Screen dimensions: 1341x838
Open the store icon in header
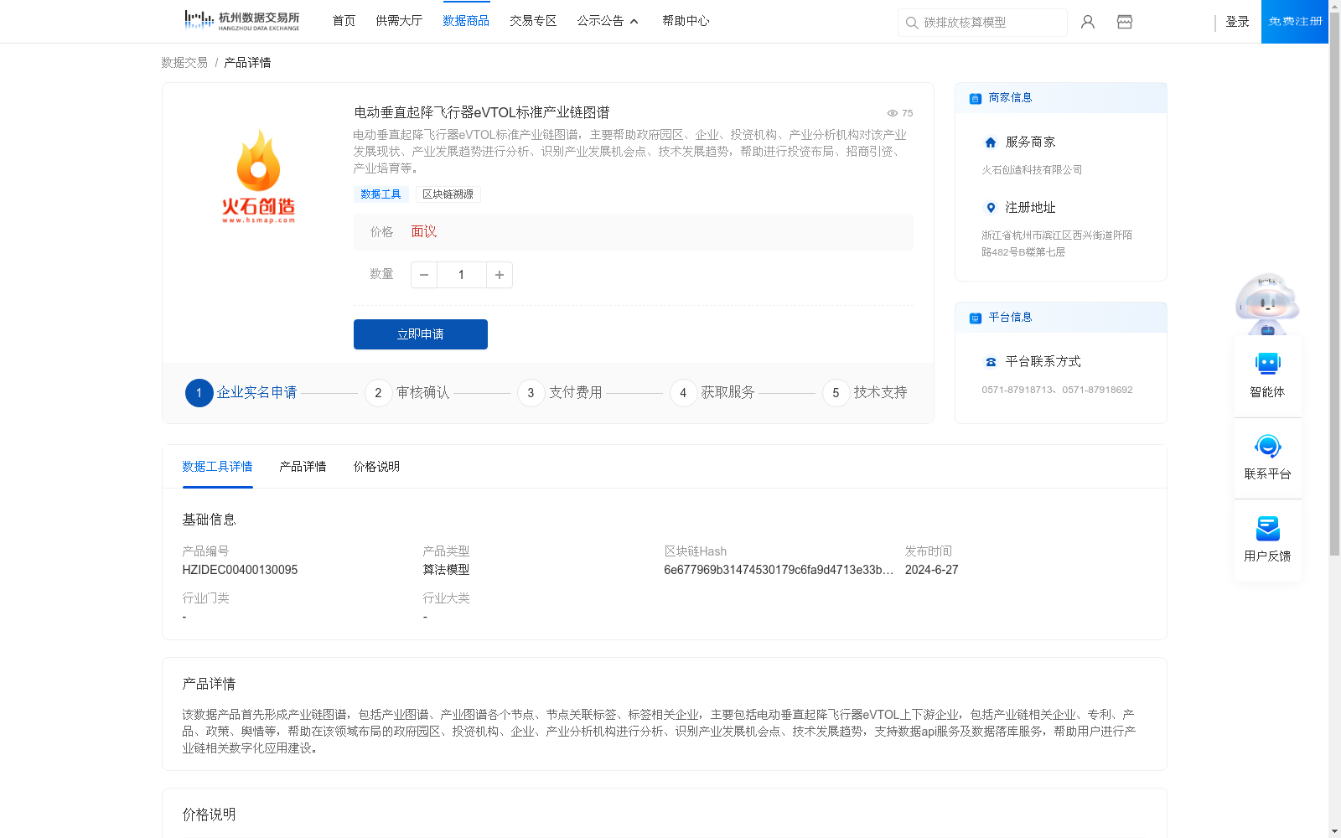pyautogui.click(x=1125, y=22)
